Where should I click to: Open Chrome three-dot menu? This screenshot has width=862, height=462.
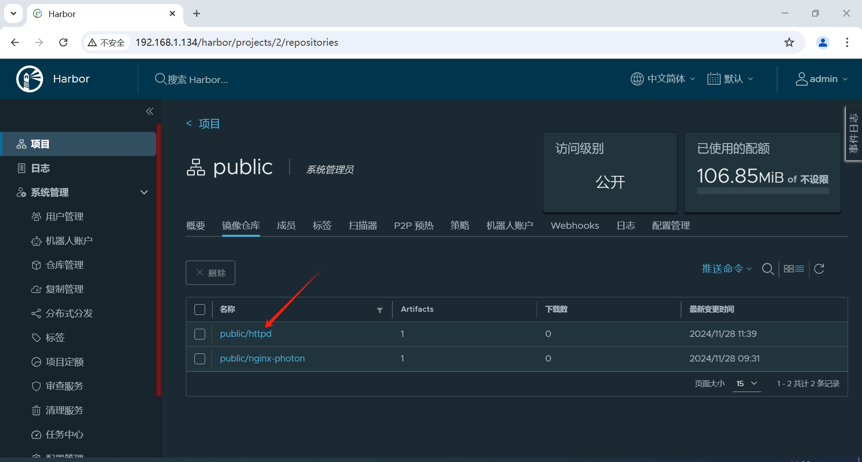click(x=847, y=42)
